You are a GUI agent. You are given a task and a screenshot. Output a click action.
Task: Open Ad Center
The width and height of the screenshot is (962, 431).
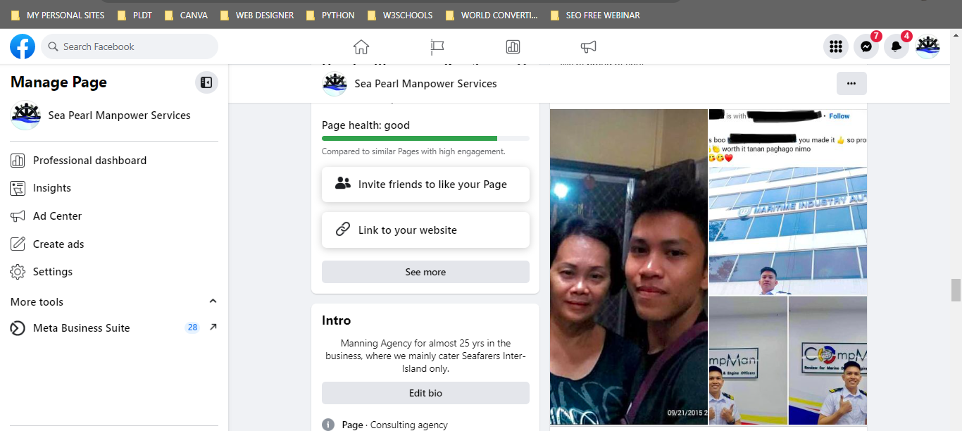tap(114, 216)
